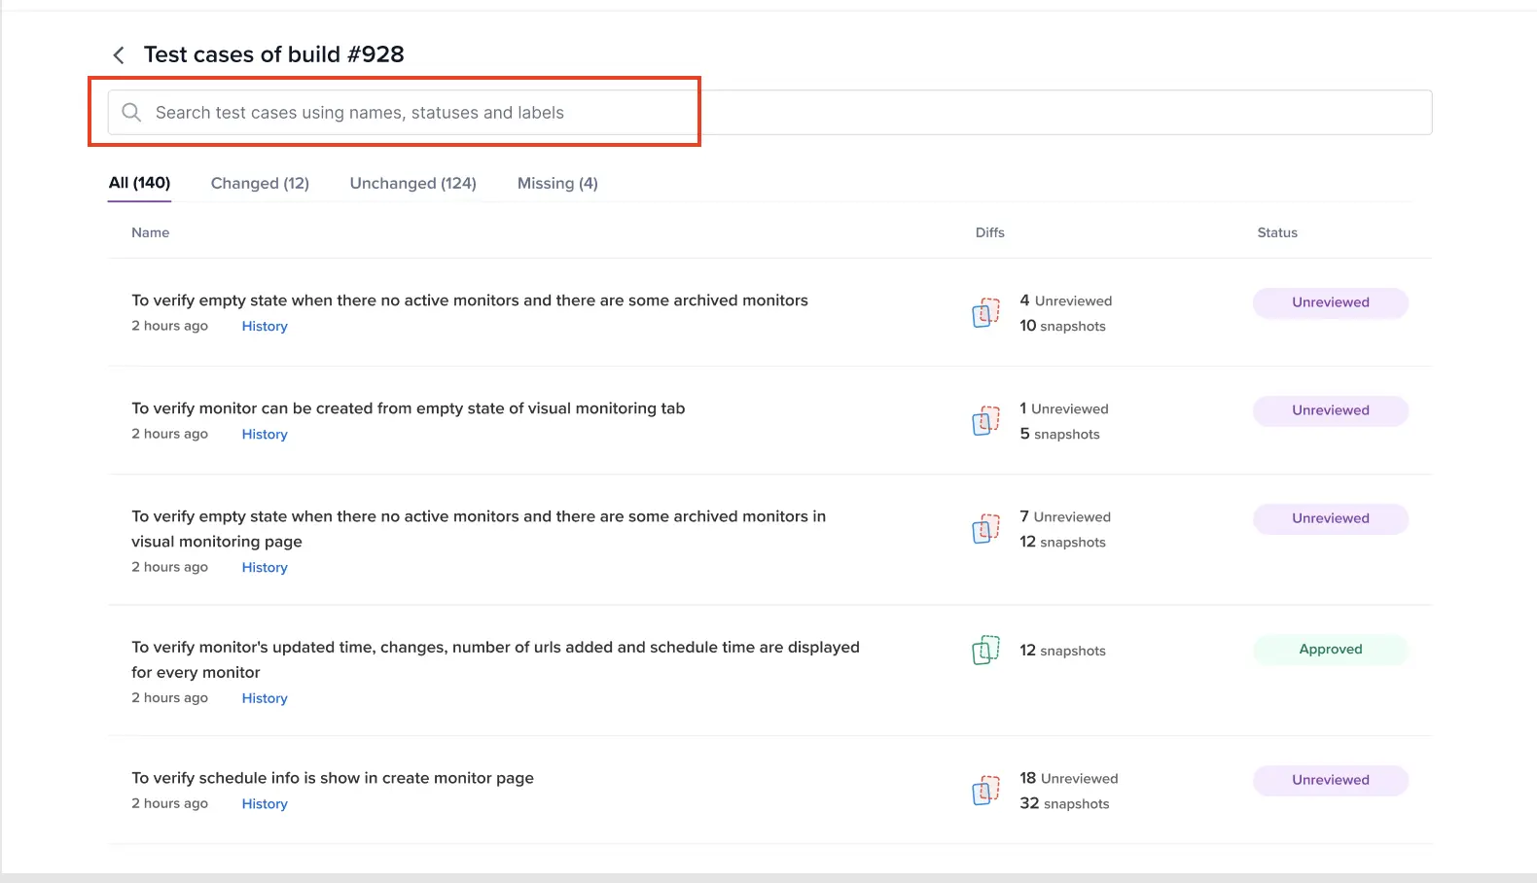The height and width of the screenshot is (883, 1537).
Task: Click the magnifier icon in the search bar
Action: pos(131,113)
